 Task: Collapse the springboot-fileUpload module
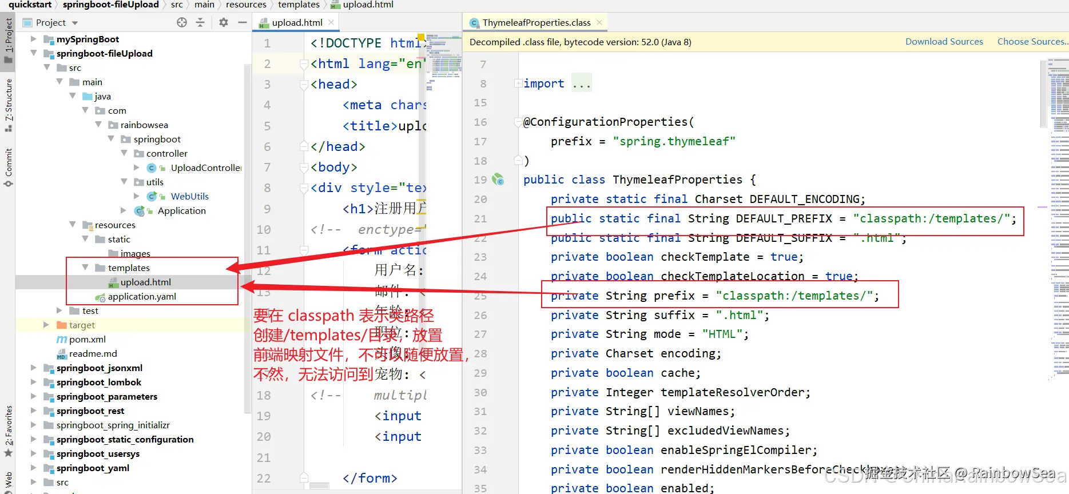(34, 53)
